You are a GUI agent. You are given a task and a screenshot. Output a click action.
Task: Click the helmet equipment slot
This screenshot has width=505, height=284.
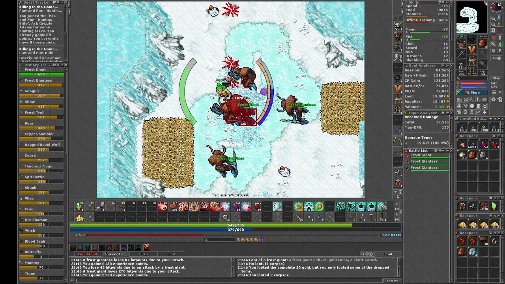472,39
